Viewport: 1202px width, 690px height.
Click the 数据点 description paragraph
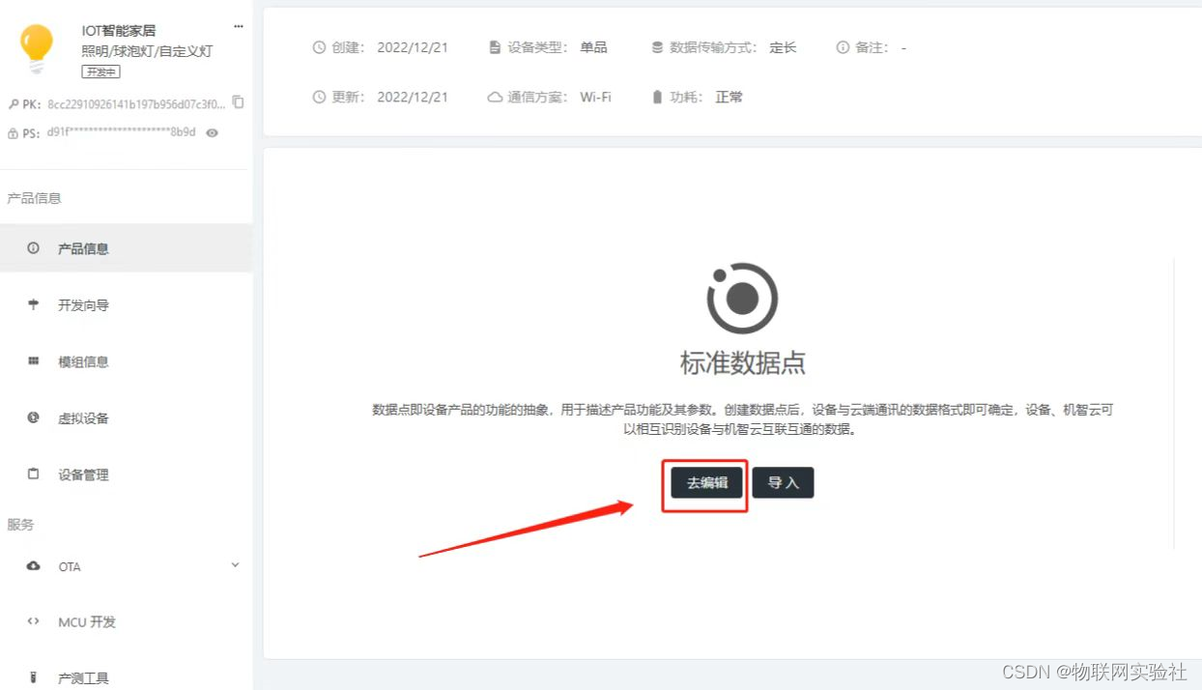tap(742, 419)
